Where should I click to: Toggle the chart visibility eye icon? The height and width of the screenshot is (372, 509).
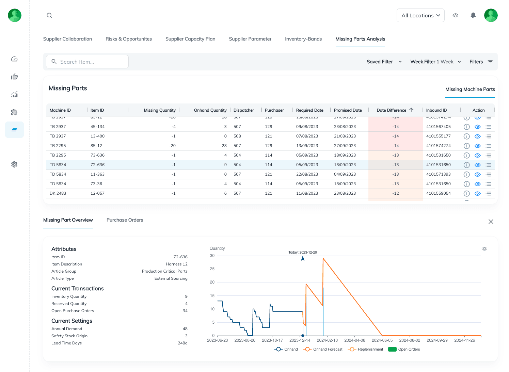click(484, 249)
